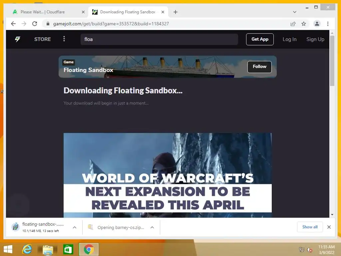Focus the search field containing 'floa'
Screen dimensions: 341x256
pos(159,39)
